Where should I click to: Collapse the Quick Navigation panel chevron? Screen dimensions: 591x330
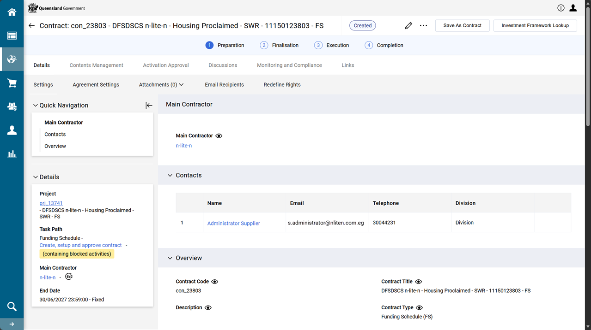(x=36, y=106)
